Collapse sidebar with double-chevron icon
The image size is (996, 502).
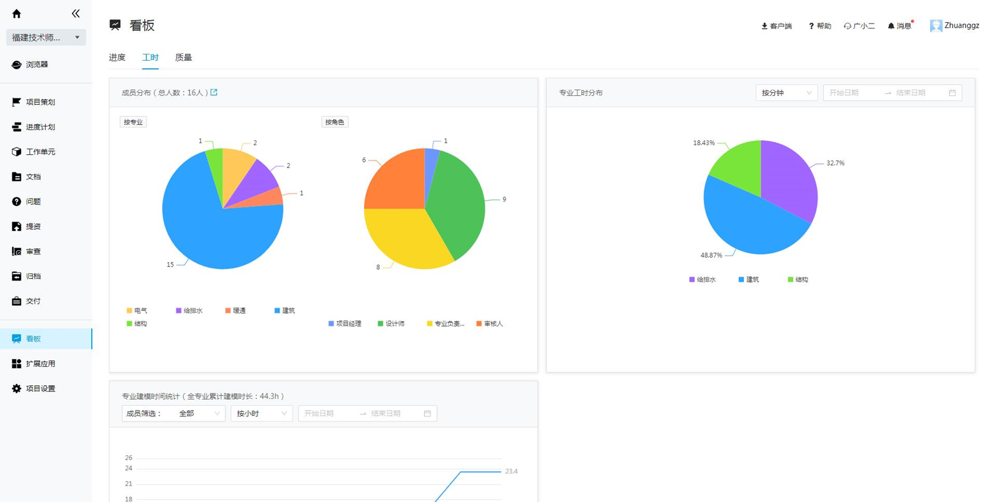[76, 13]
